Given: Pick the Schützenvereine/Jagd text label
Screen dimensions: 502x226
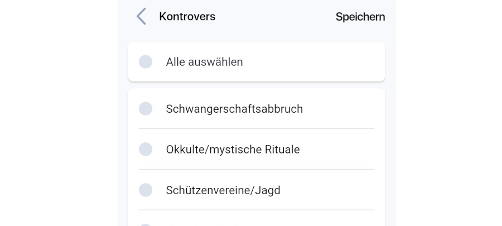Looking at the screenshot, I should pos(223,190).
